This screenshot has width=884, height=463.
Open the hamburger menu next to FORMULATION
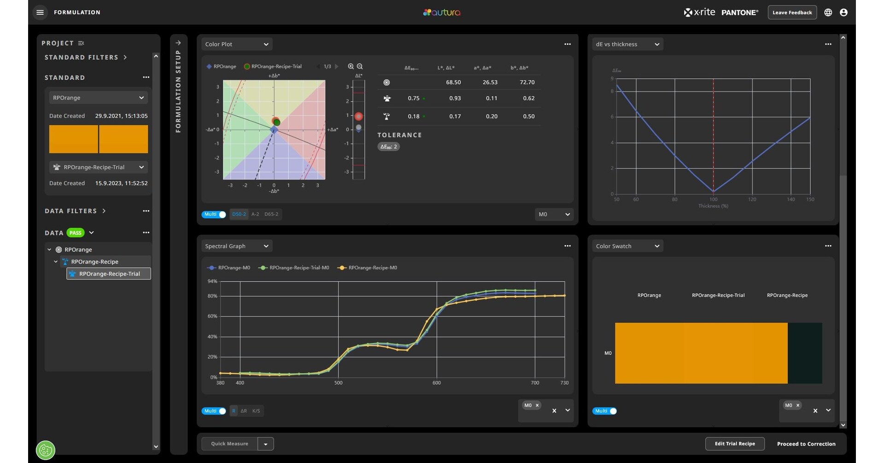[40, 12]
